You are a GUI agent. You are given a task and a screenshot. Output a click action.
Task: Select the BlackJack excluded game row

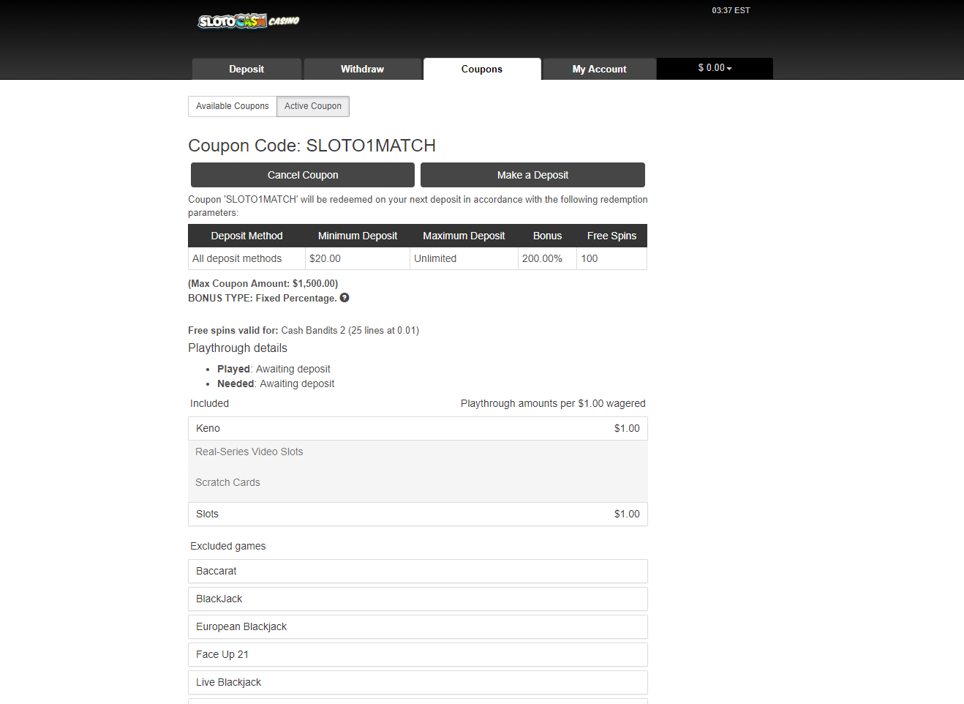pyautogui.click(x=418, y=599)
